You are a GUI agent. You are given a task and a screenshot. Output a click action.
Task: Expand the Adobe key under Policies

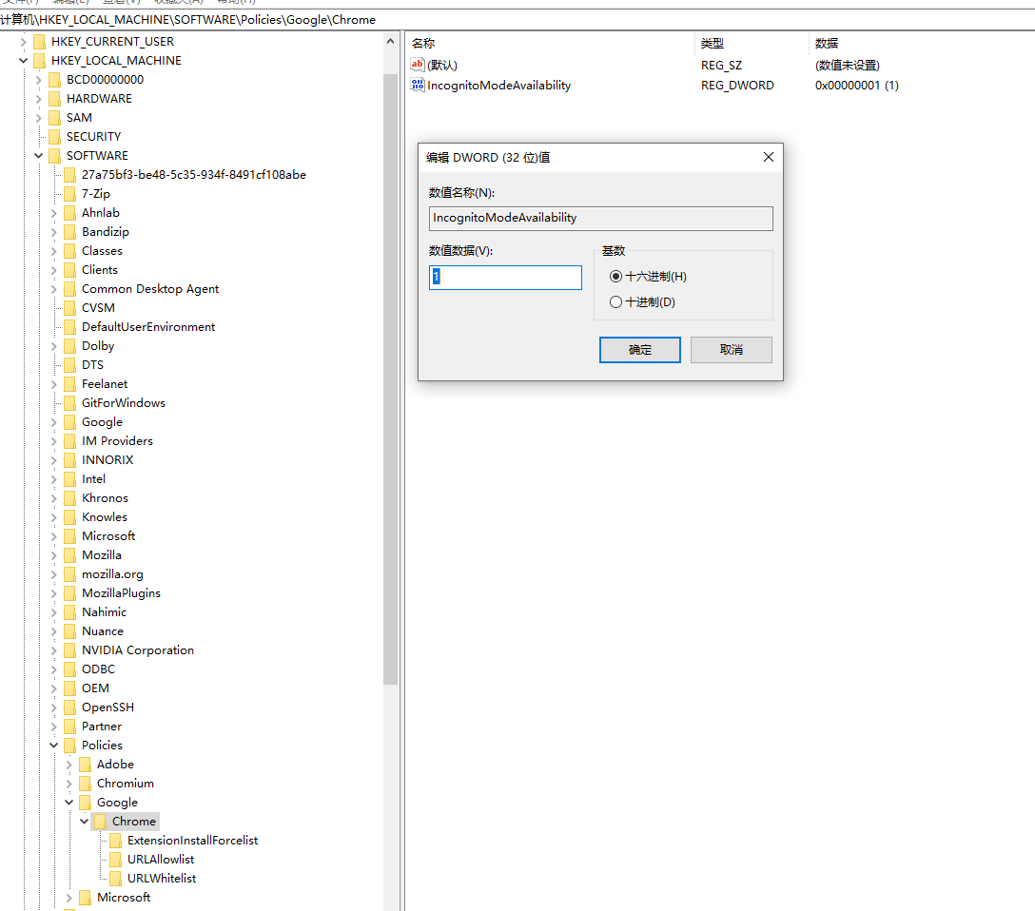[x=68, y=765]
